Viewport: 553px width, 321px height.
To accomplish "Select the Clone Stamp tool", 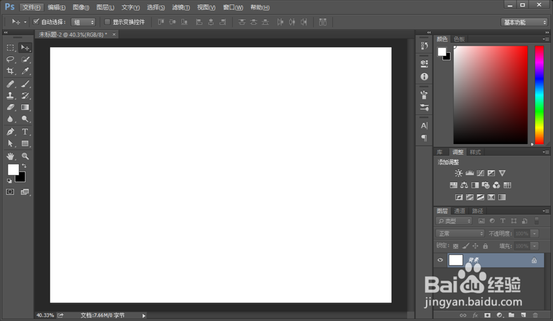I will pyautogui.click(x=11, y=95).
